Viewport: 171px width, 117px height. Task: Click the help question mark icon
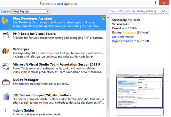tap(155, 3)
